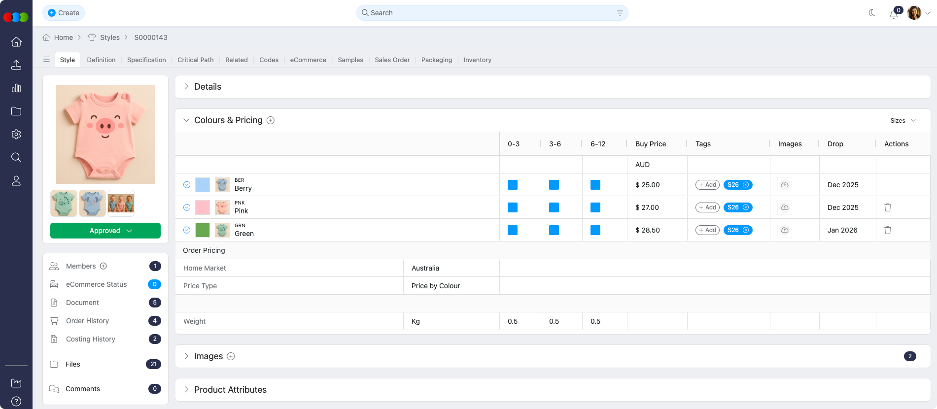Open the analytics bar chart sidebar icon
937x409 pixels.
point(16,88)
